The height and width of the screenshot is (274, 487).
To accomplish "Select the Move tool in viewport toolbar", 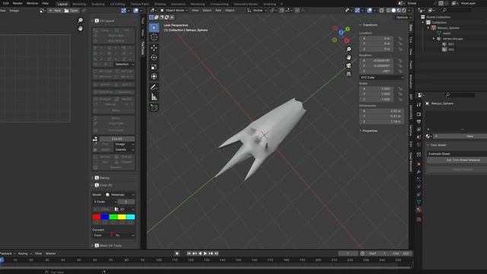I will click(x=154, y=48).
